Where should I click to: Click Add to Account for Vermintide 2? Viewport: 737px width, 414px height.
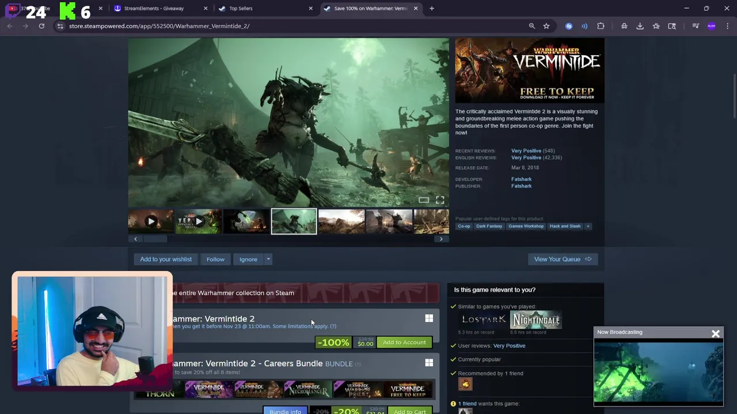coord(404,343)
